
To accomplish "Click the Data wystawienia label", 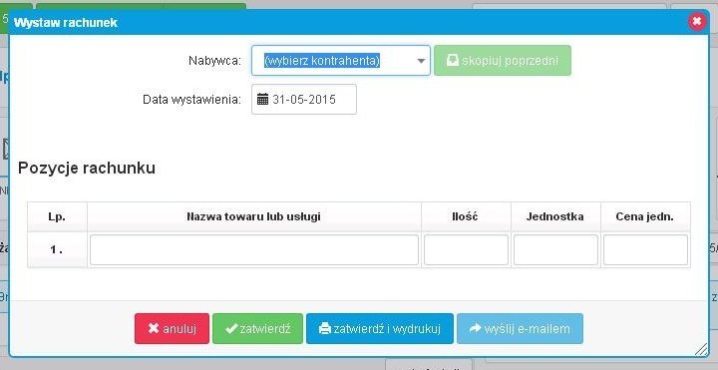I will coord(191,100).
